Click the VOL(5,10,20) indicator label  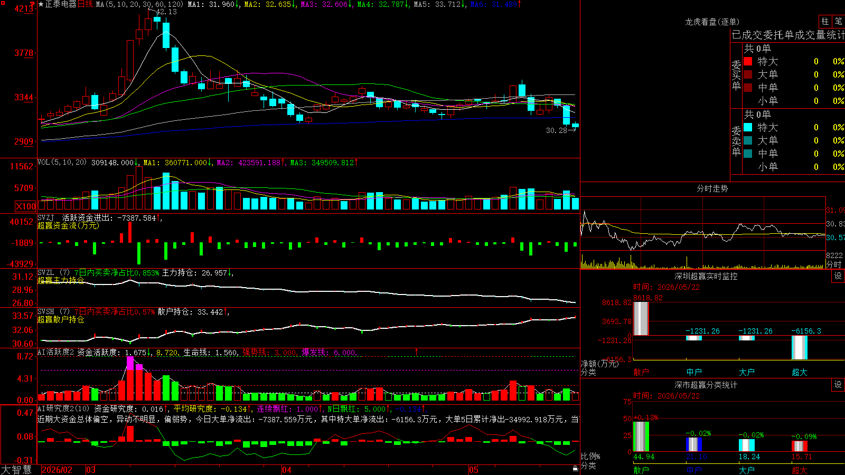(62, 163)
